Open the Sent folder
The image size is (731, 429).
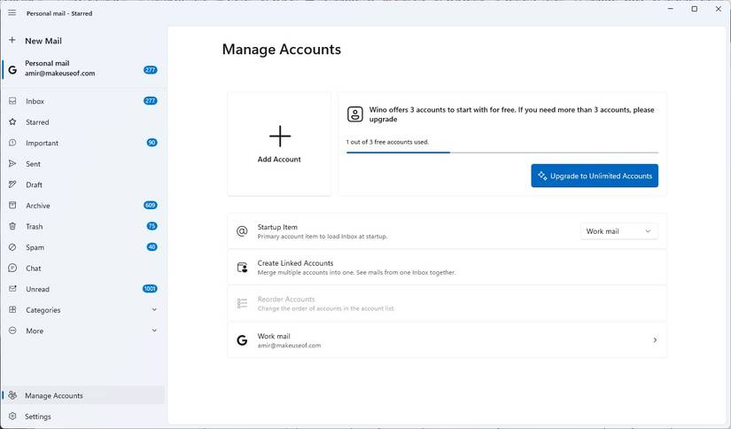click(x=83, y=164)
